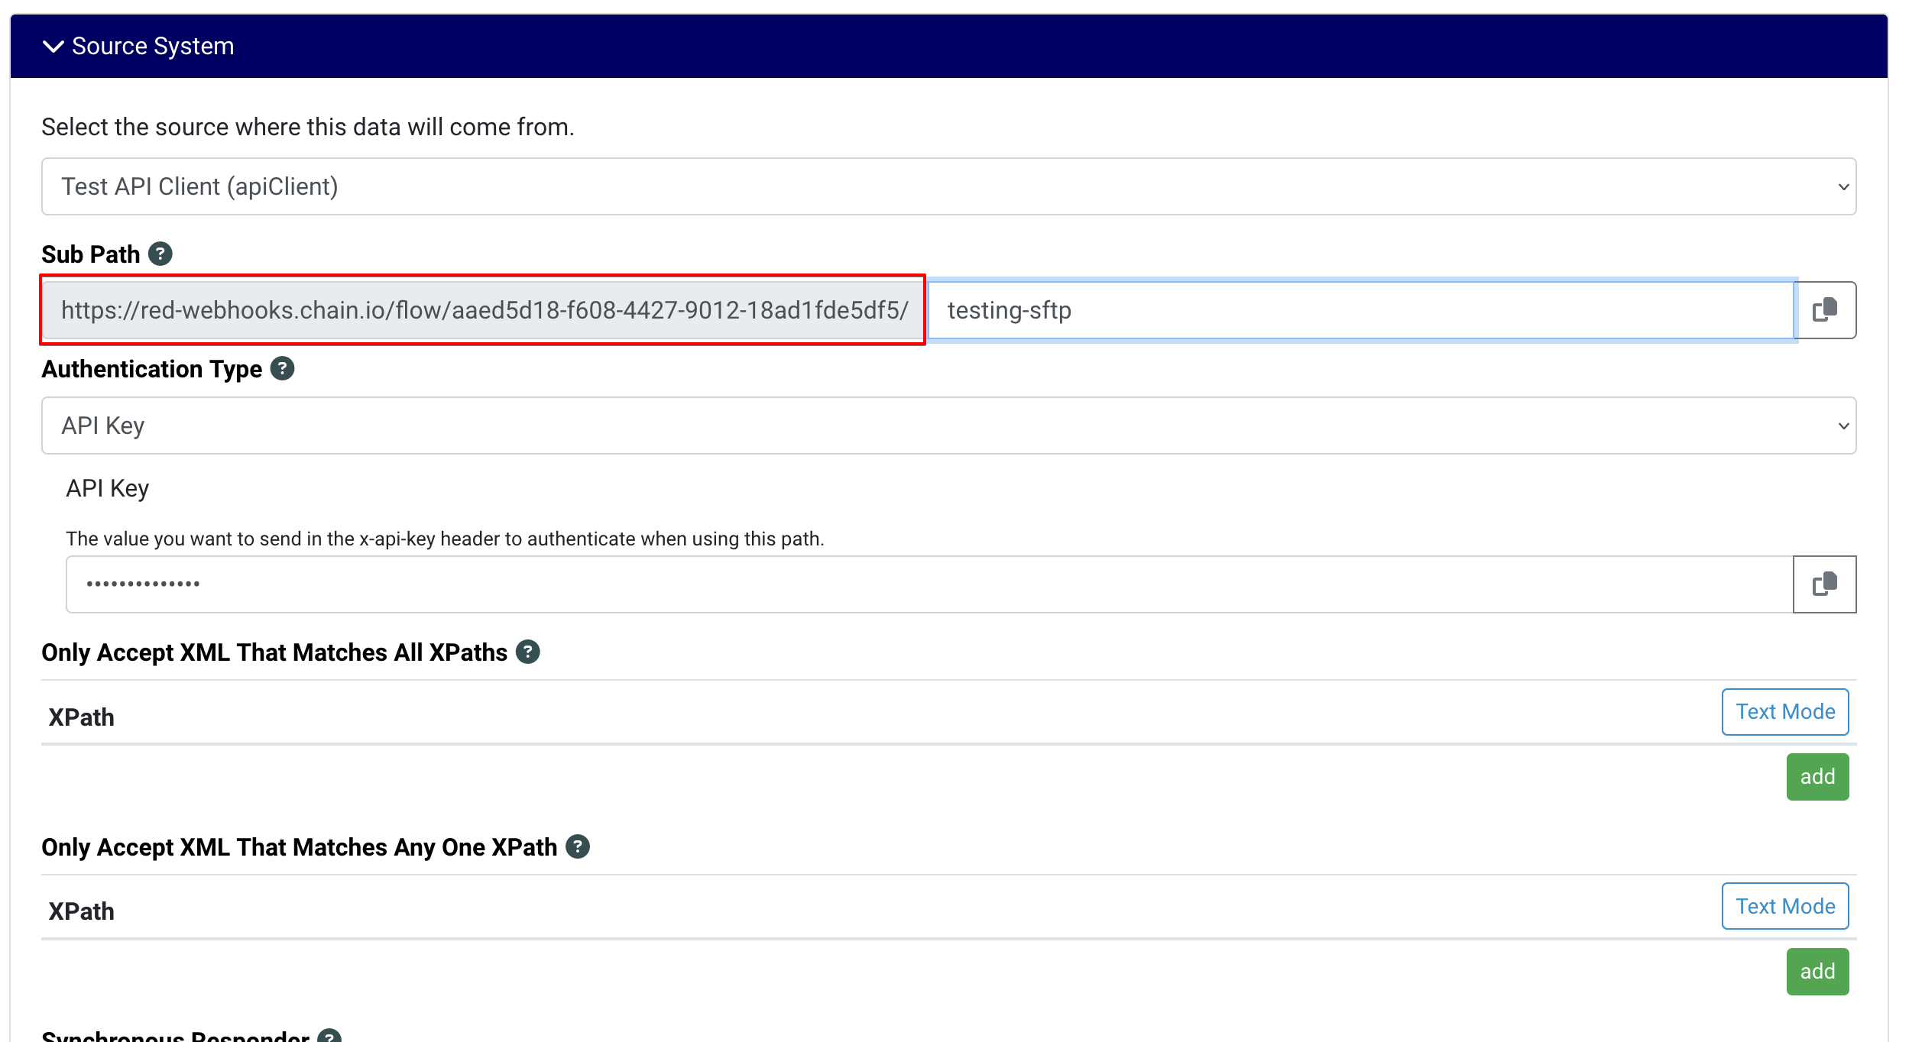
Task: Switch Any One XPath table to Text Mode
Action: (x=1784, y=906)
